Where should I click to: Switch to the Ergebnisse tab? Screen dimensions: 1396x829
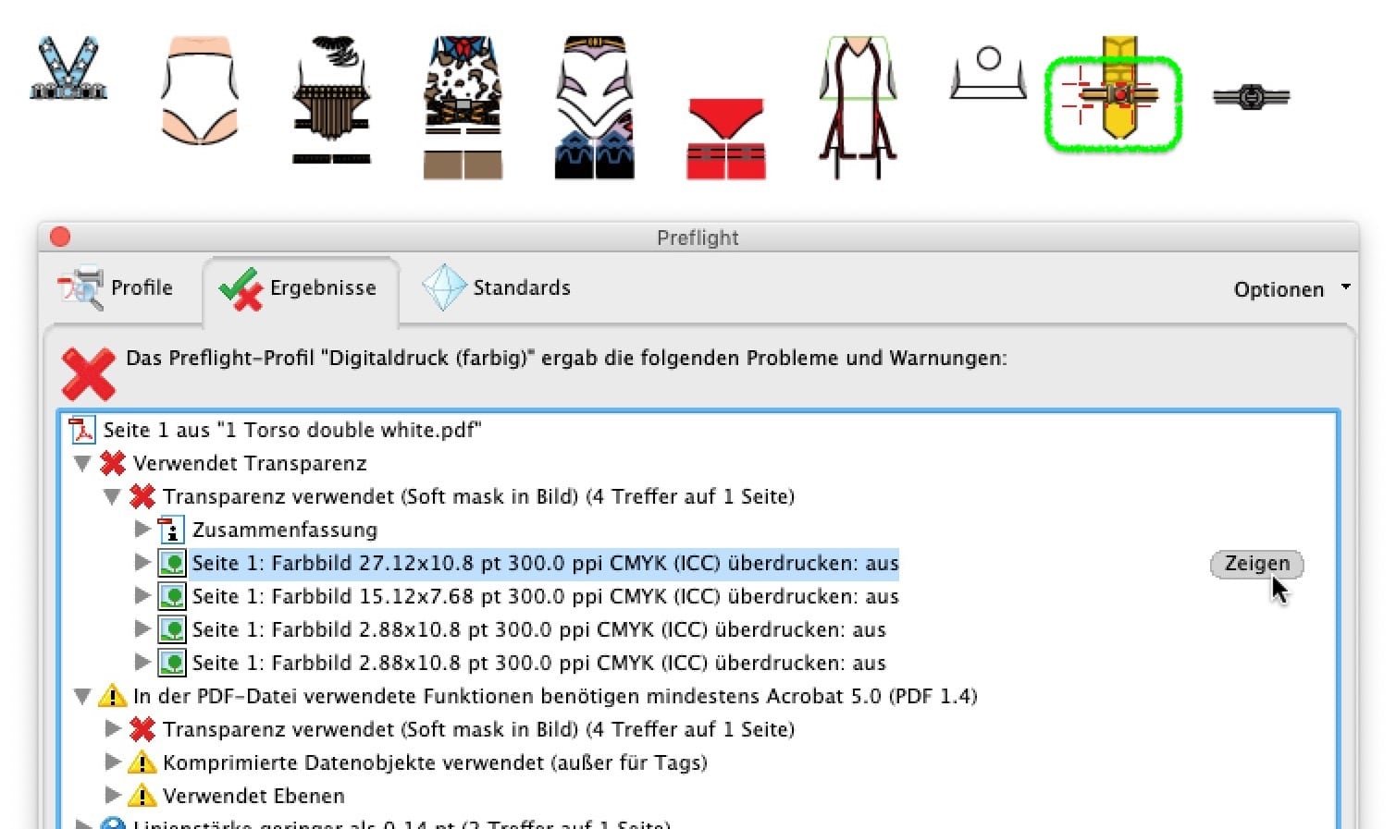(x=299, y=288)
